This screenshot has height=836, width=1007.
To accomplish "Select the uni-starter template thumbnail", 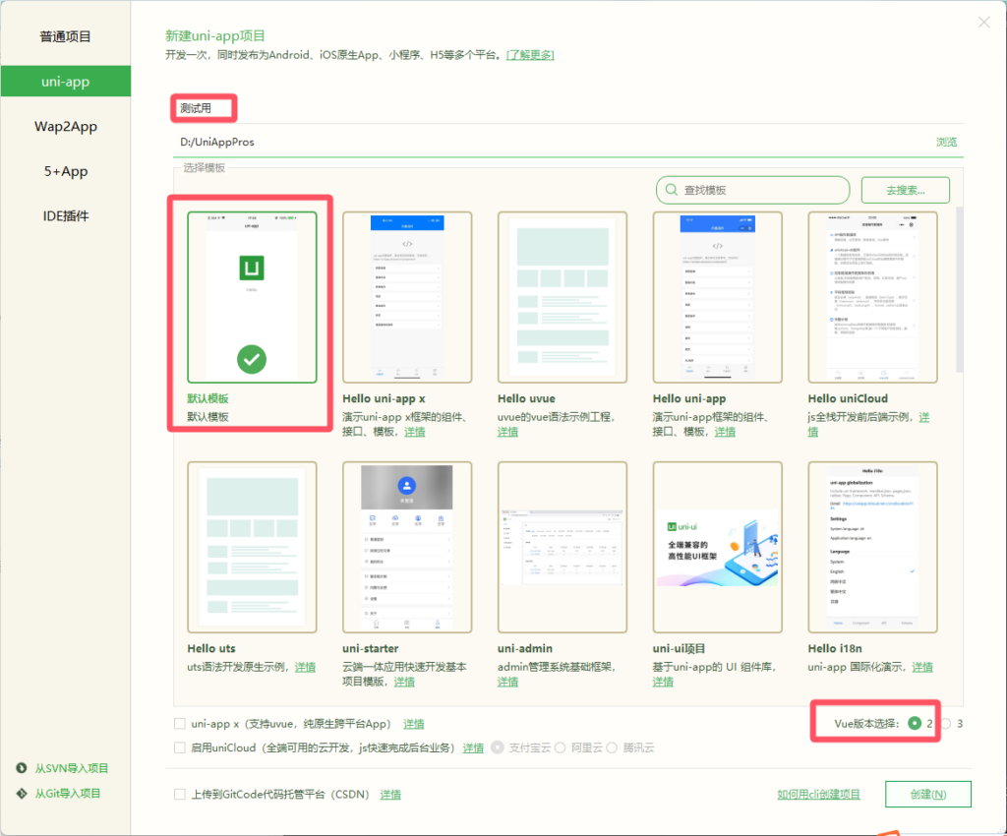I will [x=407, y=547].
